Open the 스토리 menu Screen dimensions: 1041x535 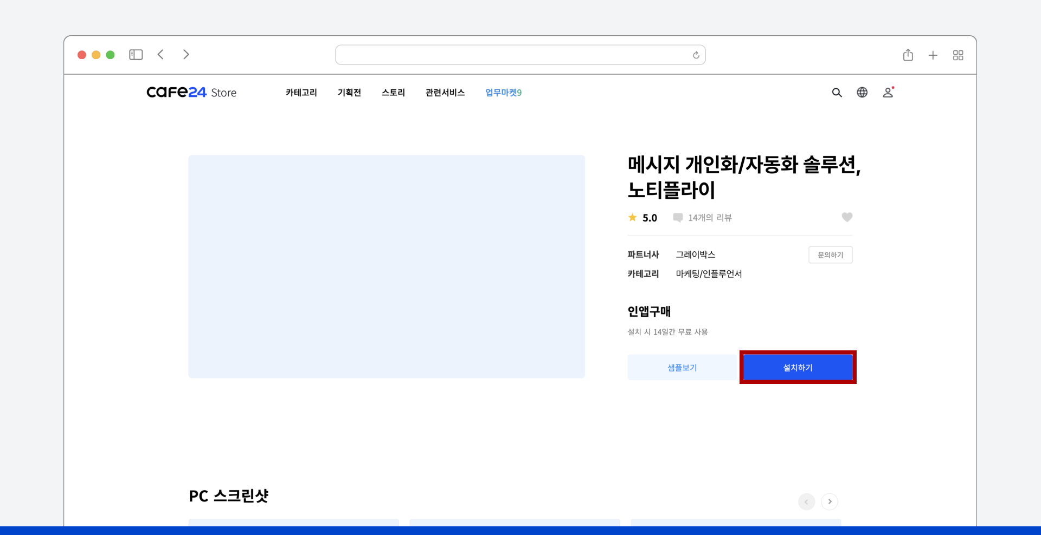point(393,93)
